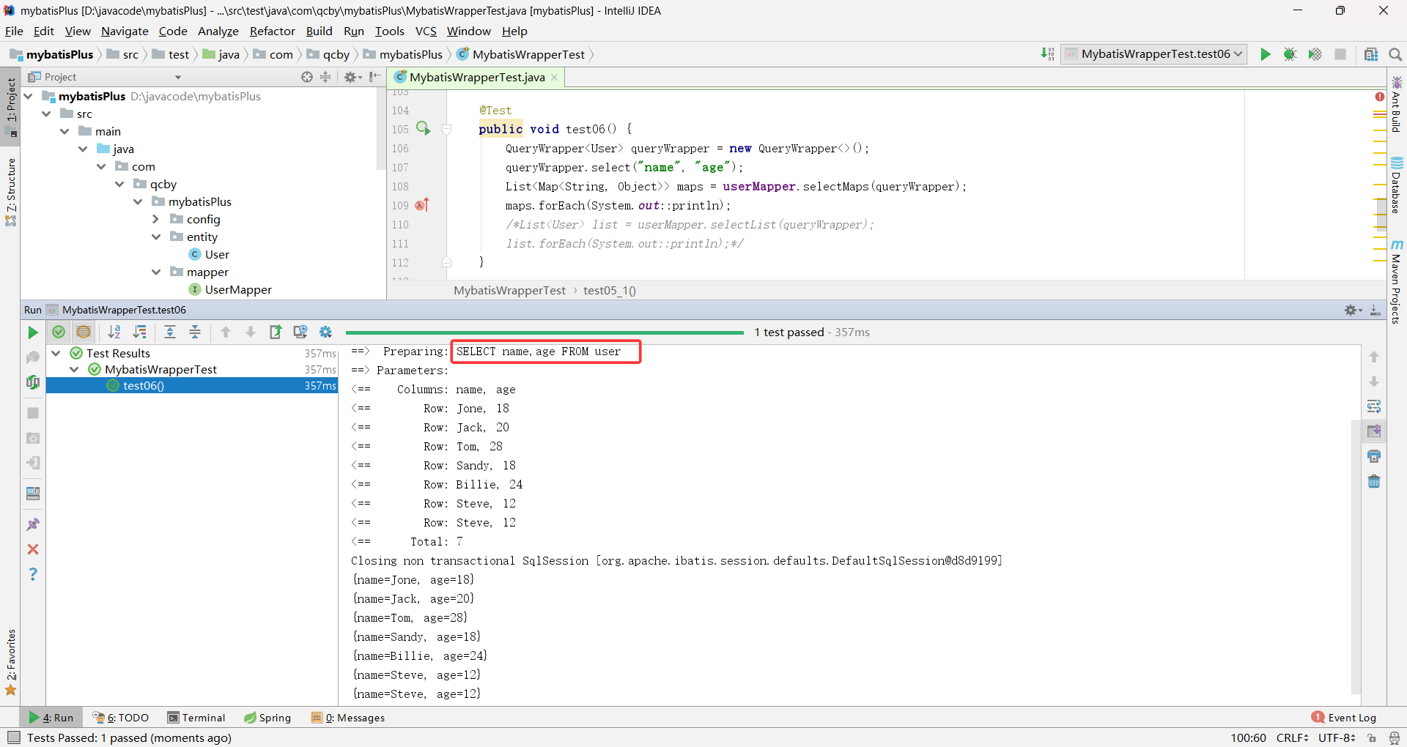The width and height of the screenshot is (1407, 747).
Task: Run MybatisWrapperTest.test06 from main toolbar
Action: click(1266, 54)
